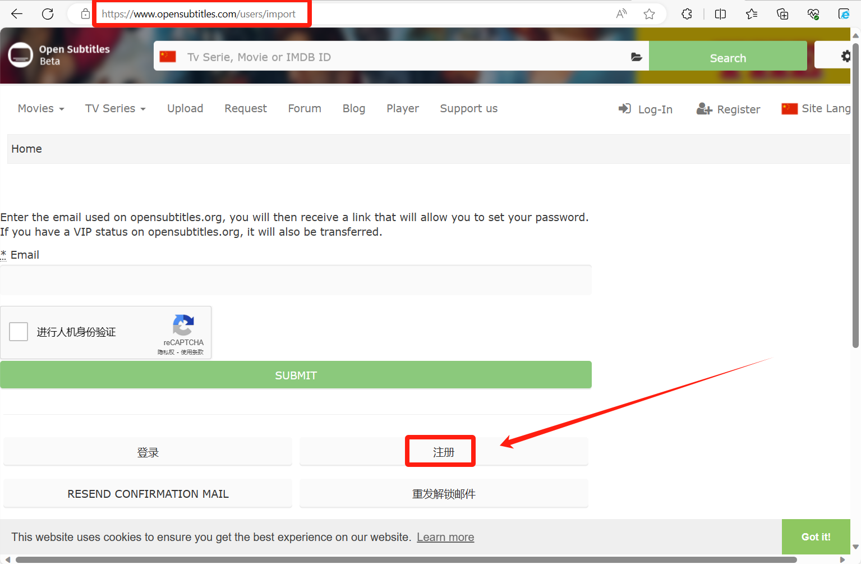The image size is (861, 564).
Task: Click the Learn more cookie link
Action: (445, 537)
